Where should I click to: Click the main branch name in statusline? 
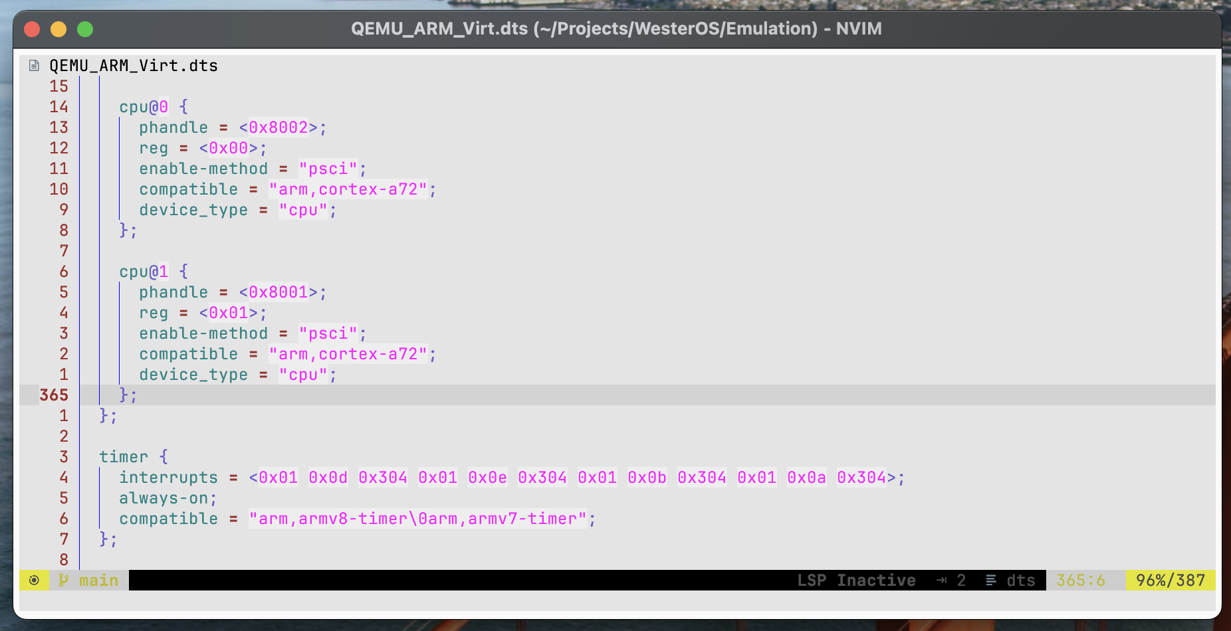(98, 580)
